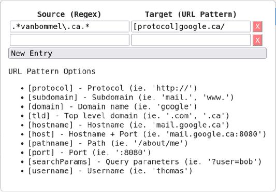Screen dimensions: 276x192
Task: Select the [domain] option description
Action: [x=112, y=106]
